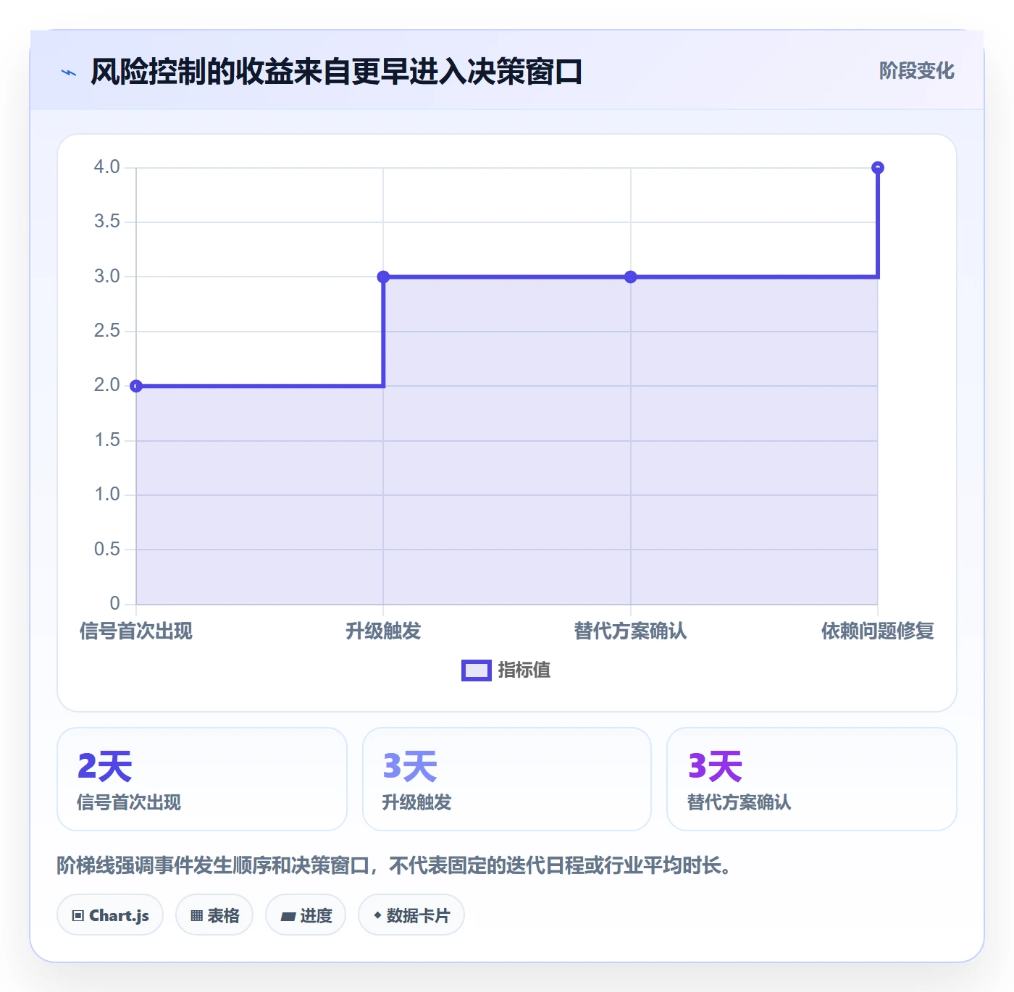Viewport: 1014px width, 992px height.
Task: Click the y-axis value 4.0
Action: tap(106, 167)
